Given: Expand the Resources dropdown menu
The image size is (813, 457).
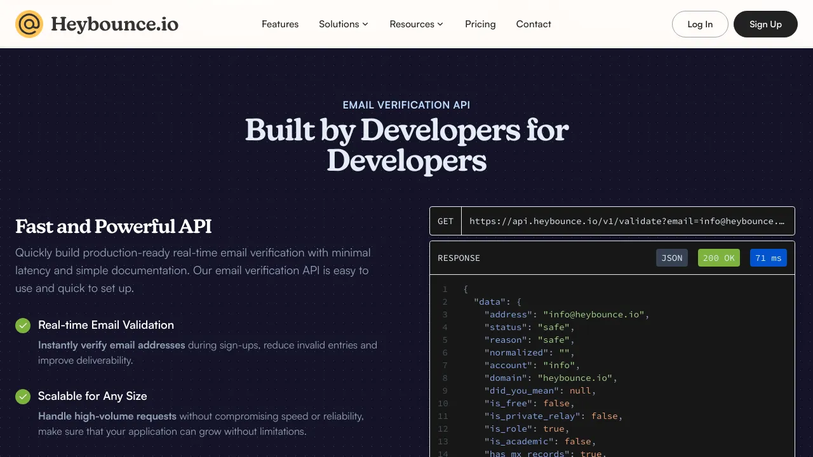Looking at the screenshot, I should coord(417,24).
